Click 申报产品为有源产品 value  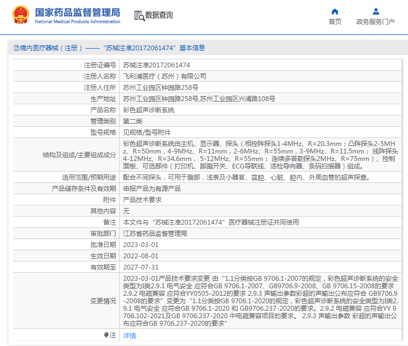152,189
